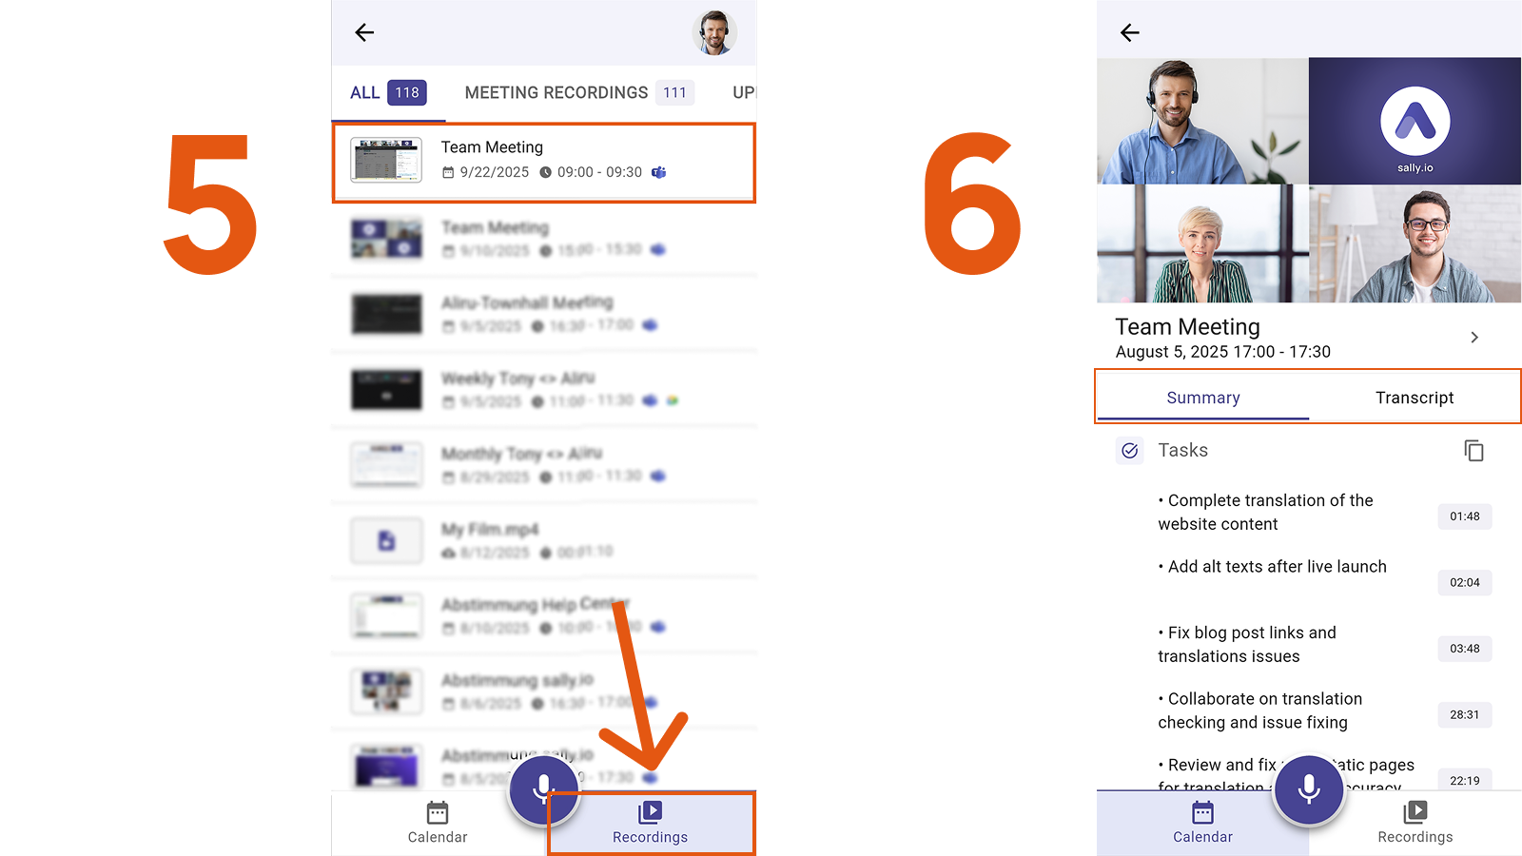Open Calendar in left screen bottom bar

(438, 823)
